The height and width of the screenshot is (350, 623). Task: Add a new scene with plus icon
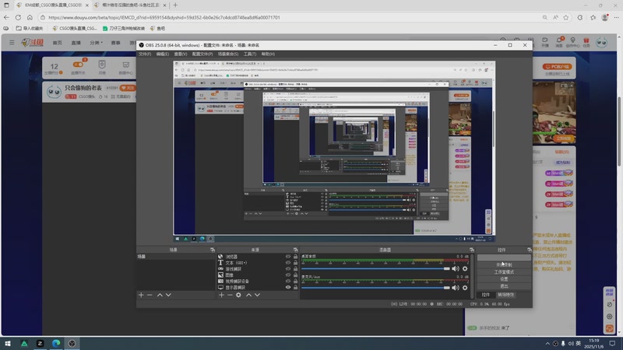tap(141, 295)
